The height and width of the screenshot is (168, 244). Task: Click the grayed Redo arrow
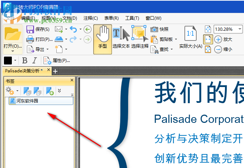[73, 39]
